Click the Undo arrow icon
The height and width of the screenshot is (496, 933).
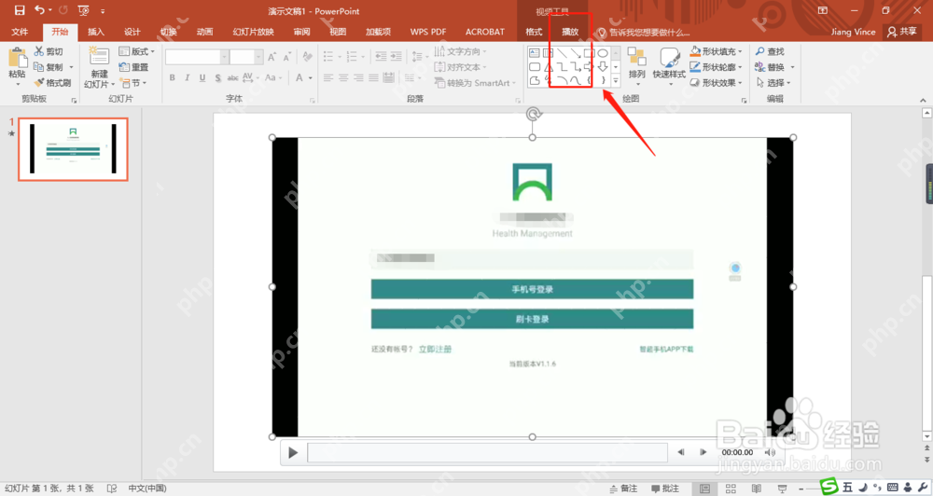(40, 10)
